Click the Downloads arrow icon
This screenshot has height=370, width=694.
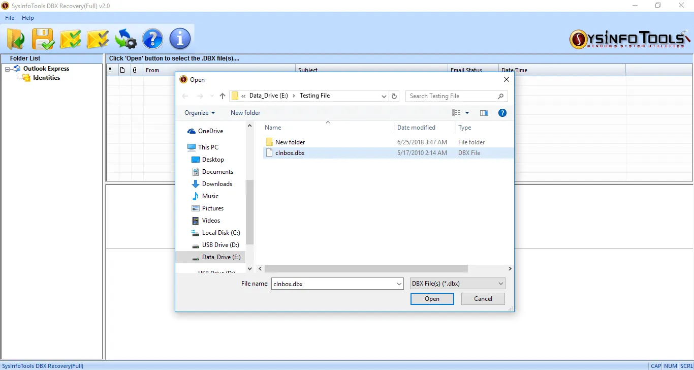click(196, 184)
